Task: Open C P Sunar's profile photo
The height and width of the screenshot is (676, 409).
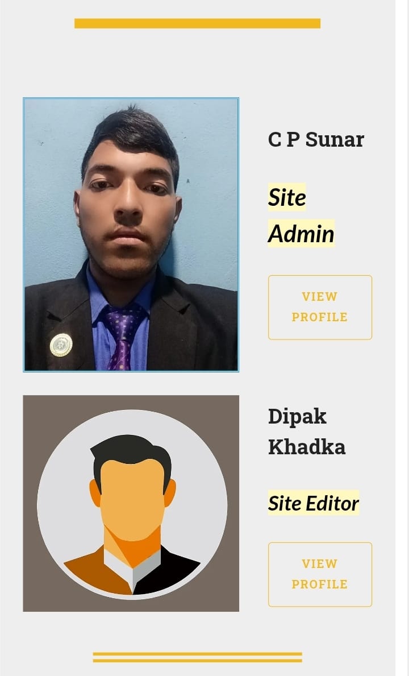Action: tap(131, 235)
